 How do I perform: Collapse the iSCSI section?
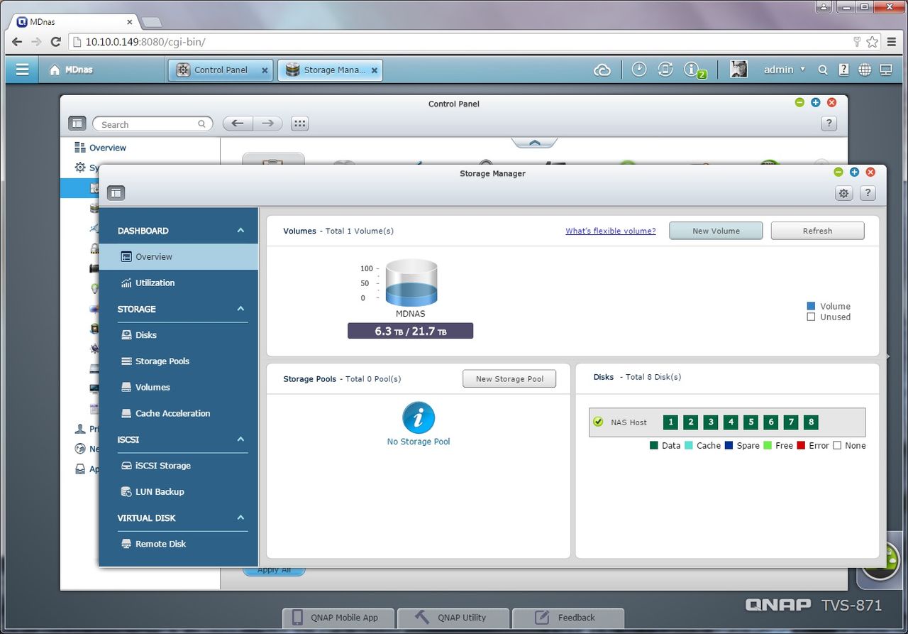tap(240, 439)
